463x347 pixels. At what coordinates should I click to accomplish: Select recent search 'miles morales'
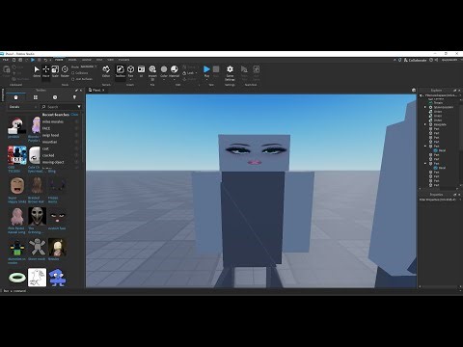[53, 121]
